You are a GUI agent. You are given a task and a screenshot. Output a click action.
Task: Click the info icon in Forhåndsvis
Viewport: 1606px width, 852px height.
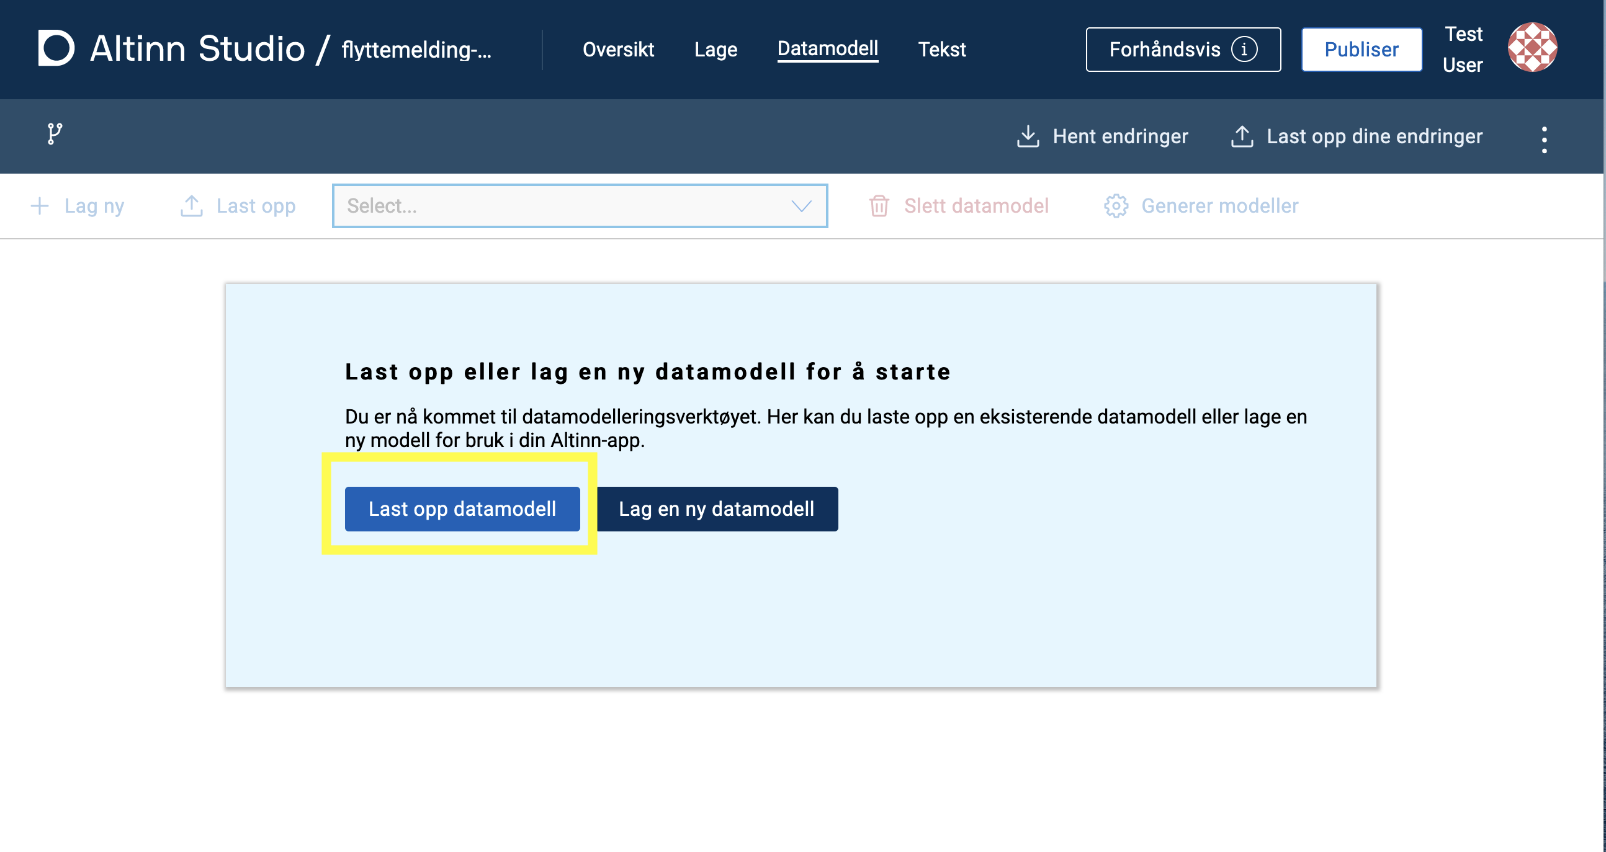click(x=1244, y=49)
